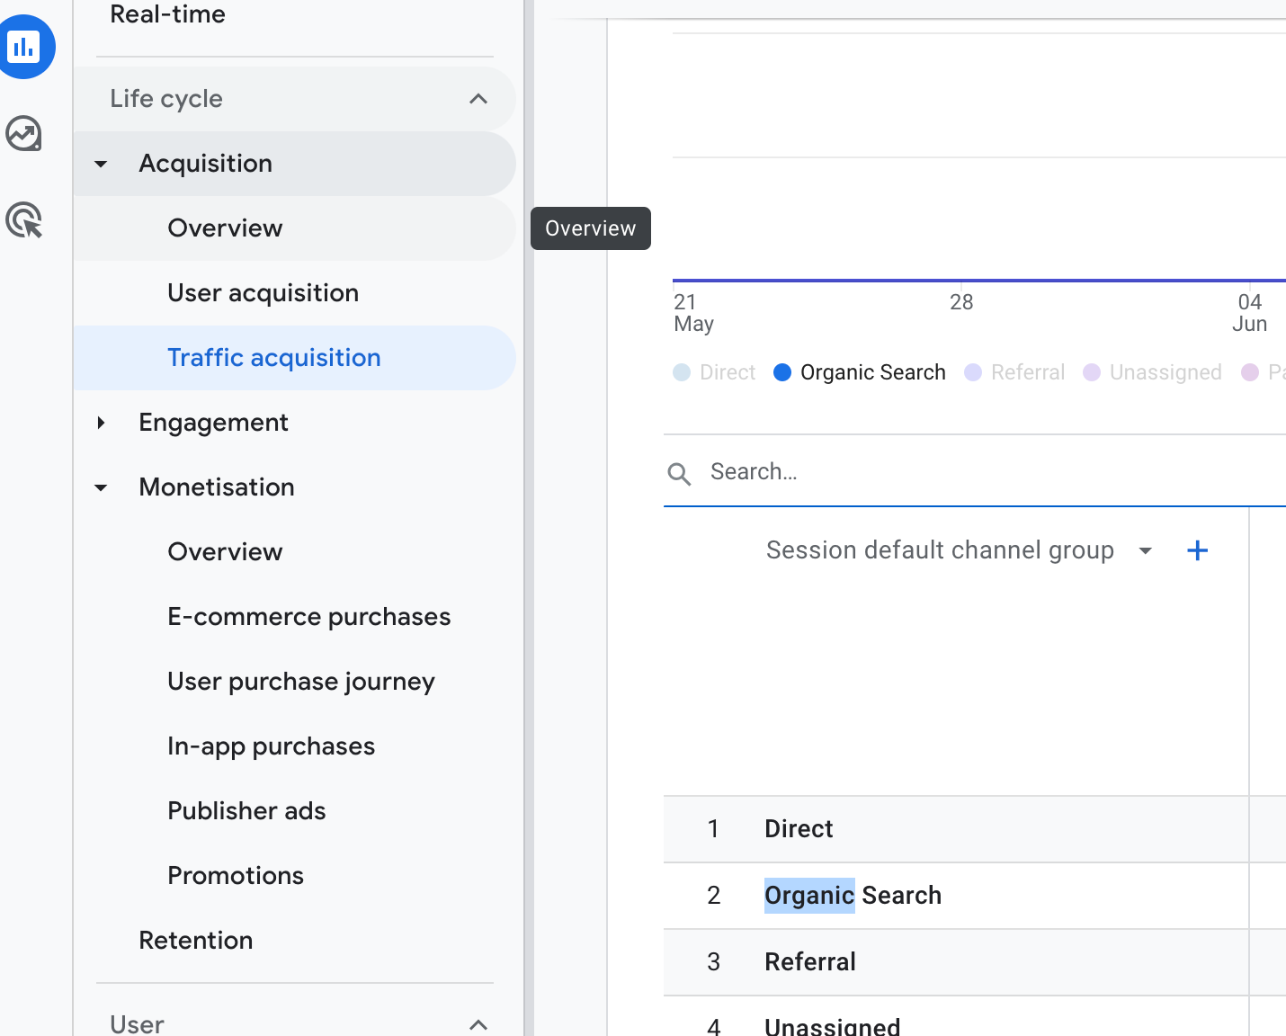Viewport: 1286px width, 1036px height.
Task: Open the Retention report
Action: point(195,940)
